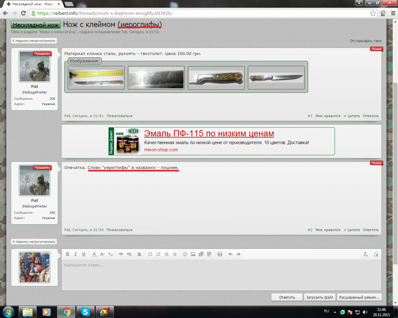Screen dimensions: 398x318
Task: Switch editor to BB code mode
Action: point(376,254)
